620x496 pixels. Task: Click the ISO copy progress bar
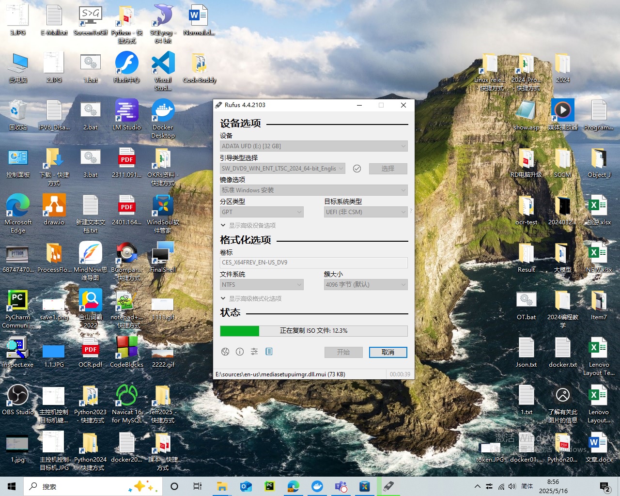(x=314, y=331)
